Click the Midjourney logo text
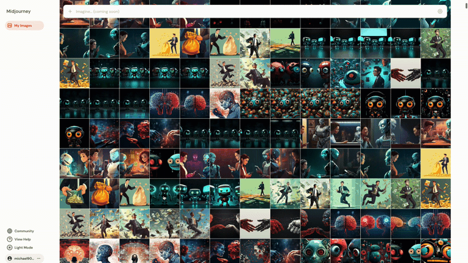468x263 pixels. (x=18, y=12)
